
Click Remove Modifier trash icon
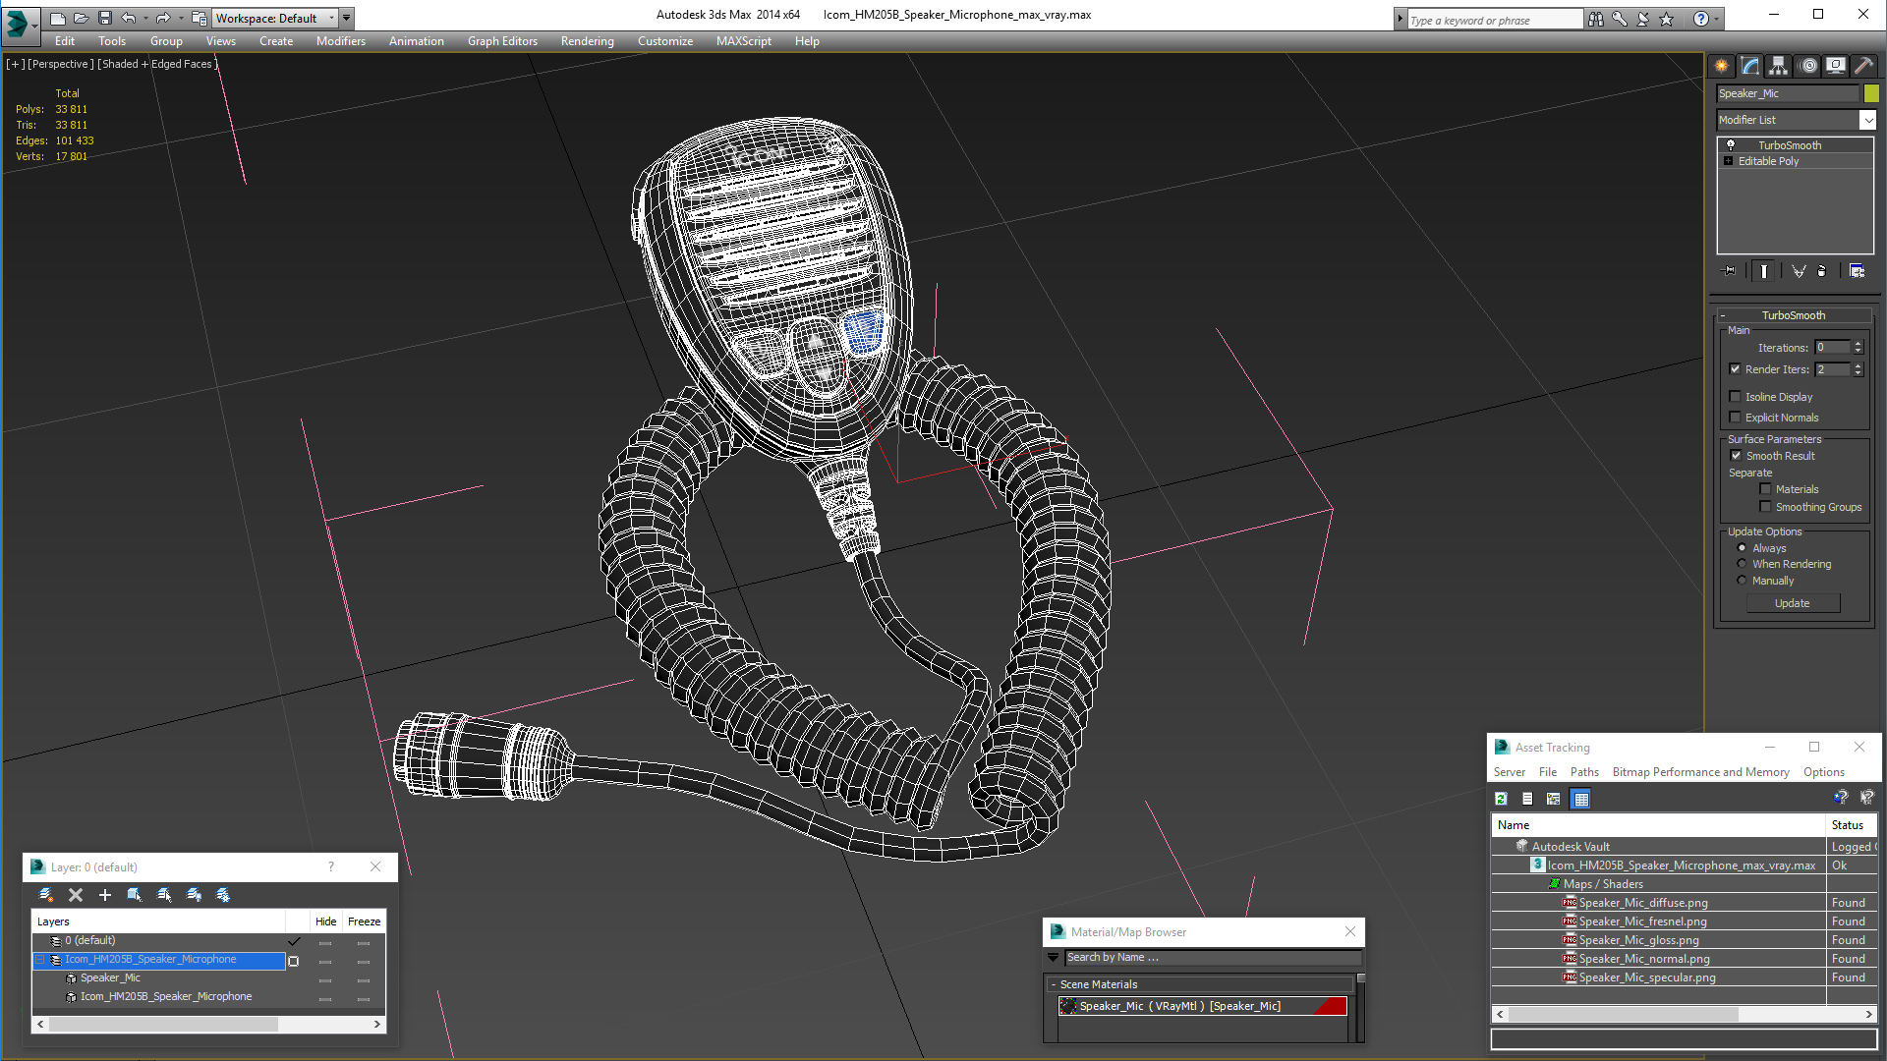pos(1822,271)
